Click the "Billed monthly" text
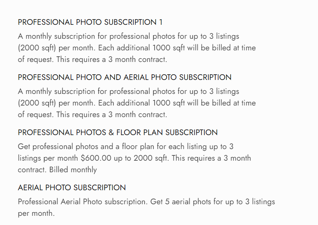Screen dimensions: 318x225 click(73, 170)
